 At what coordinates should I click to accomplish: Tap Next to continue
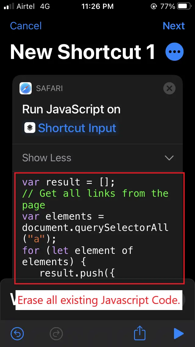click(x=174, y=26)
